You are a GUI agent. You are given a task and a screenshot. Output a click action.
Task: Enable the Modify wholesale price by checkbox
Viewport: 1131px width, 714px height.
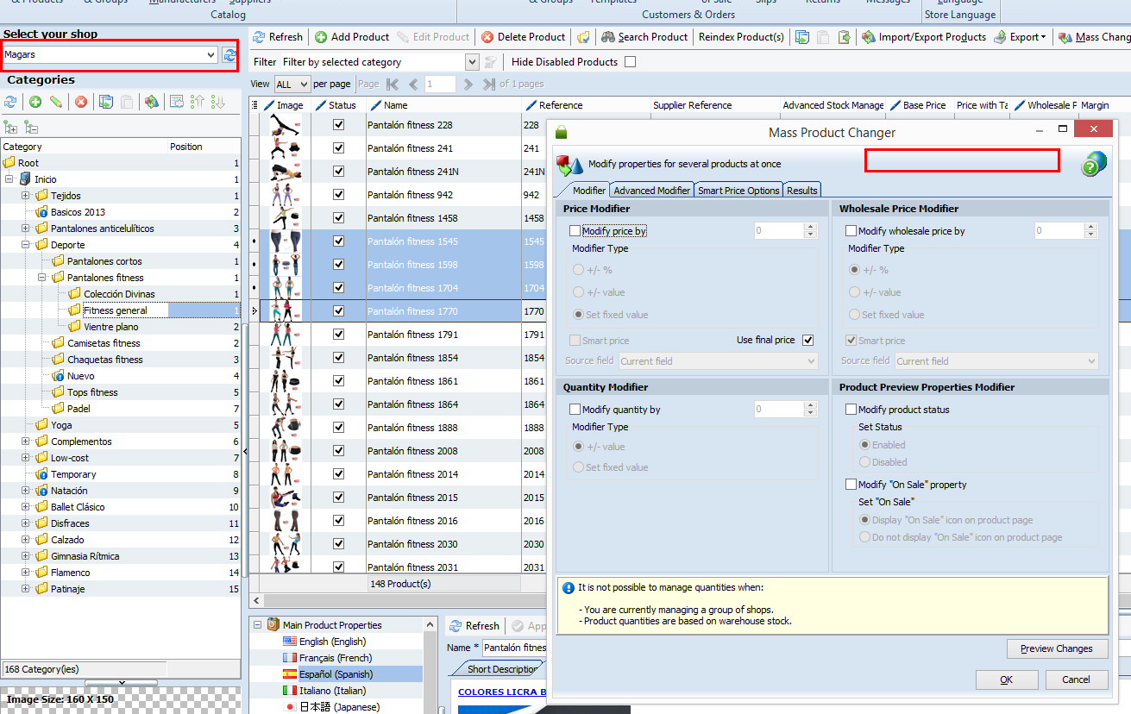851,231
